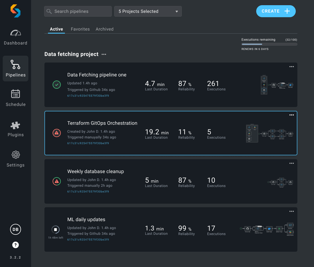Viewport: 314px width, 267px height.
Task: Open the DB user avatar
Action: tap(16, 230)
